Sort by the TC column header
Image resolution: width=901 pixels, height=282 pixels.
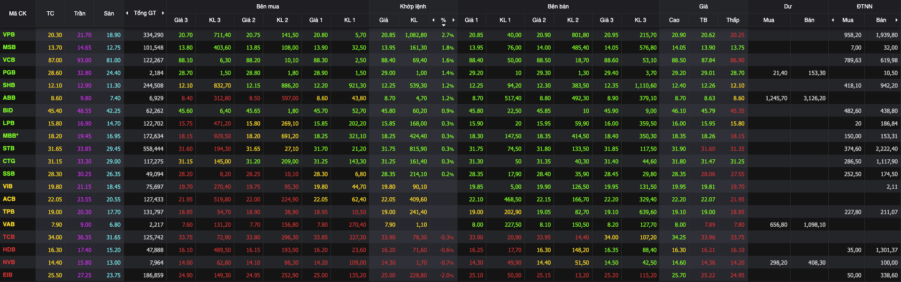click(50, 14)
